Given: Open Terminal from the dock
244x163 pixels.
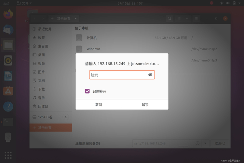Looking at the screenshot, I should (8, 122).
